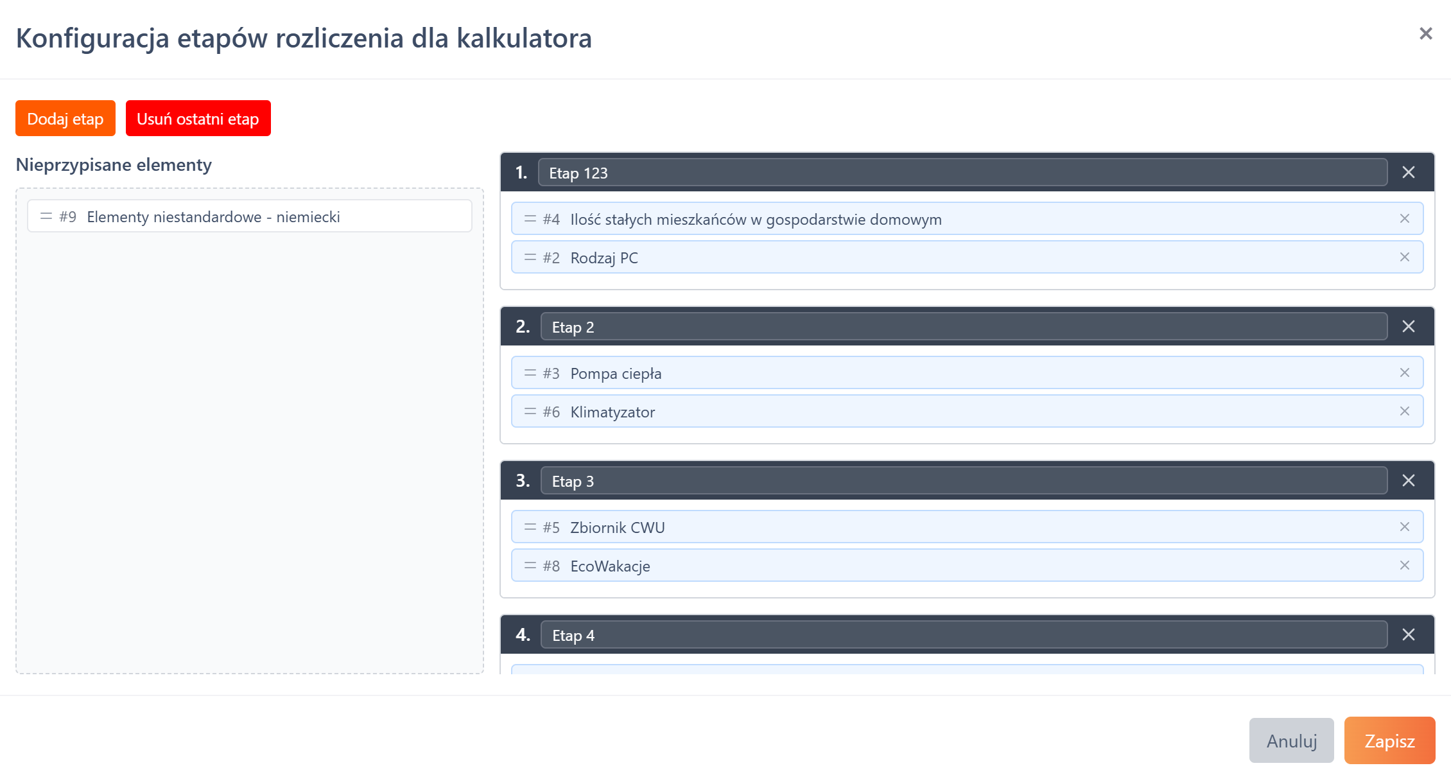This screenshot has height=777, width=1451.
Task: Click drag handle of Elementy niestandardowe item
Action: pyautogui.click(x=46, y=216)
